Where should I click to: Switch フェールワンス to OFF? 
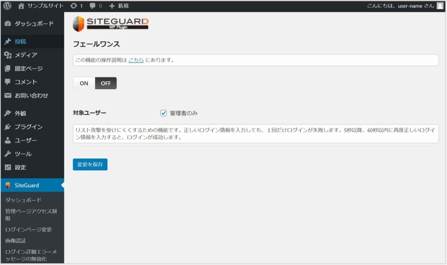(x=106, y=83)
